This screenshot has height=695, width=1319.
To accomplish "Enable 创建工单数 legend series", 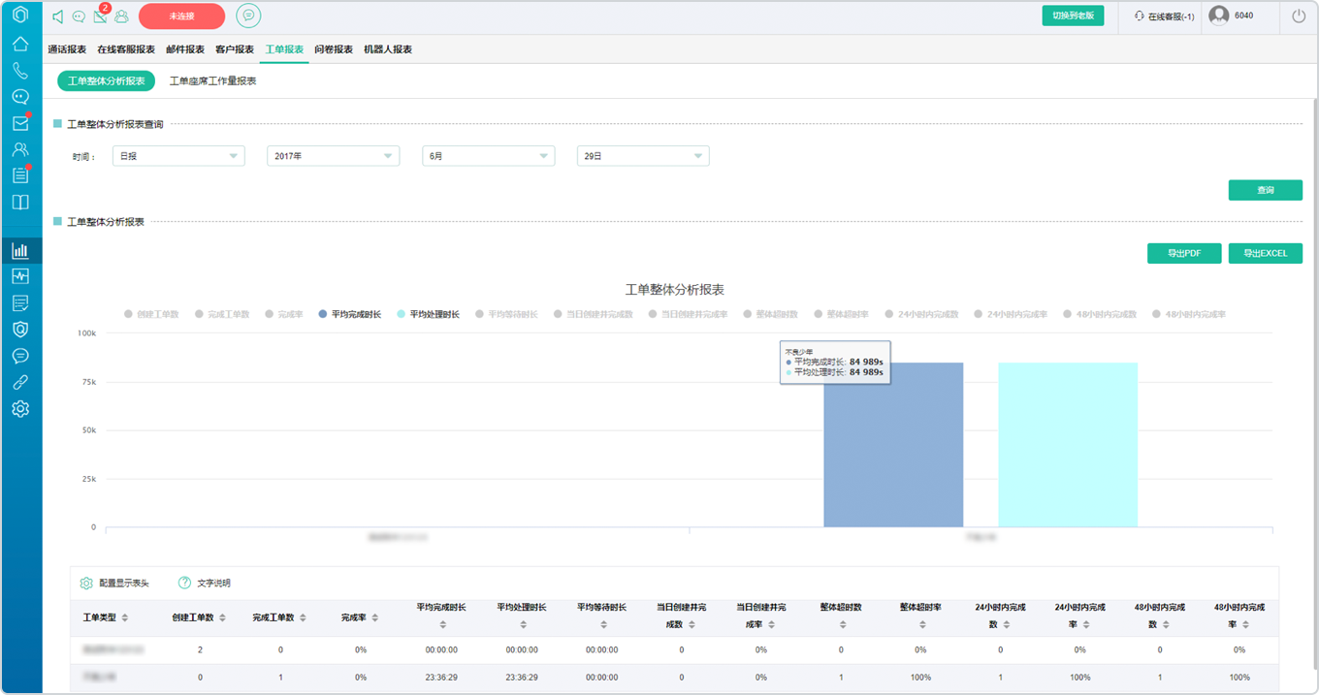I will [x=151, y=314].
